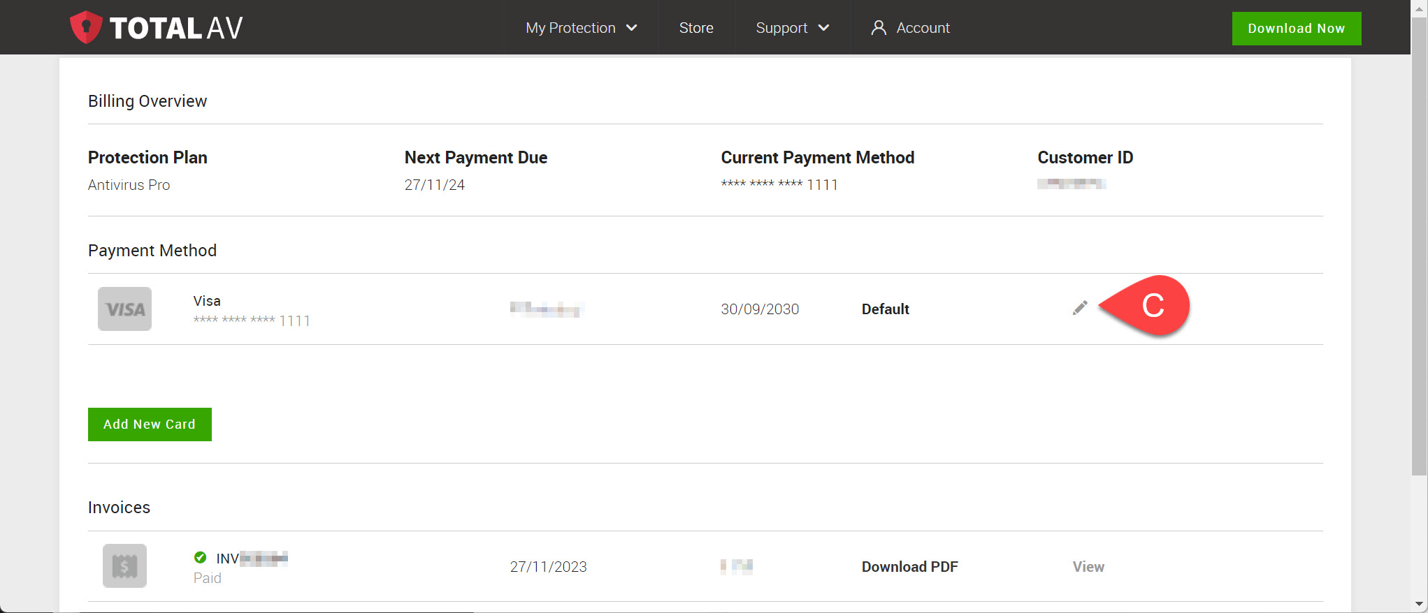Expand the My Protection menu chevron
Viewport: 1428px width, 613px height.
632,28
